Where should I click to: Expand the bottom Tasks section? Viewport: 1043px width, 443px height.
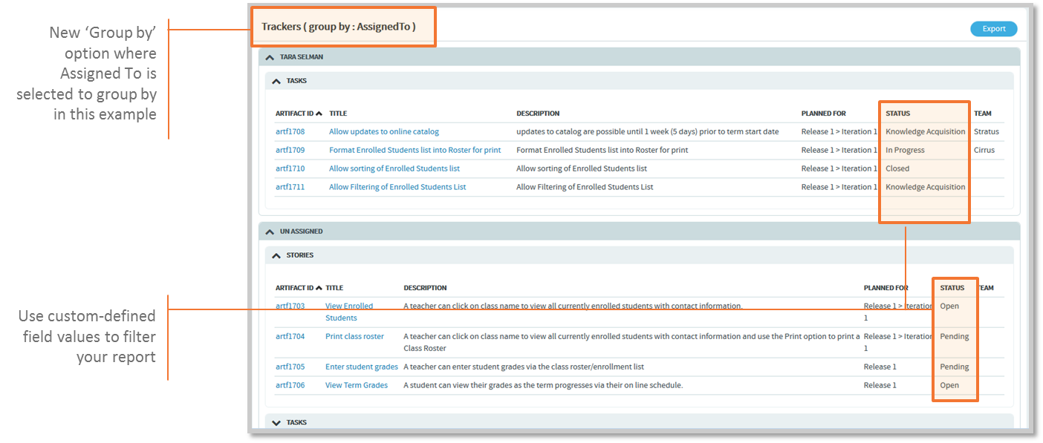click(276, 423)
